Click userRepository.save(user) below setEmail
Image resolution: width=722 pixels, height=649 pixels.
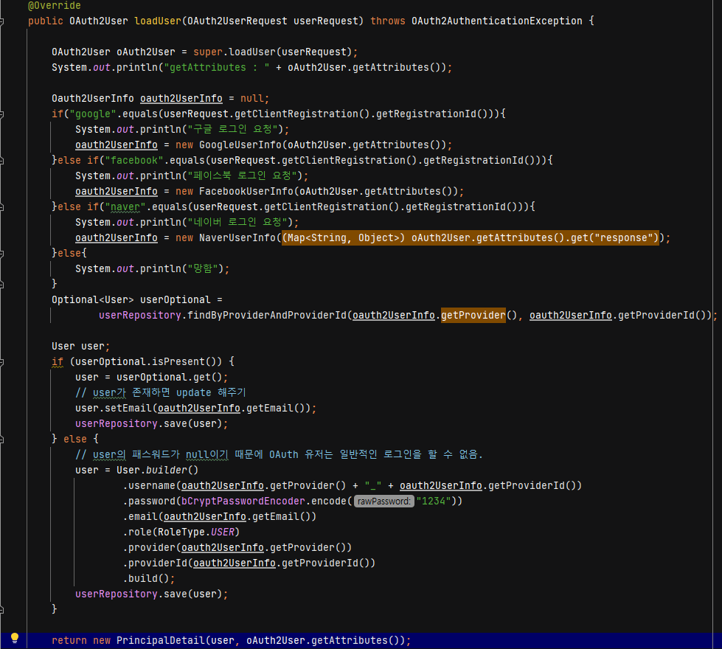(x=151, y=424)
